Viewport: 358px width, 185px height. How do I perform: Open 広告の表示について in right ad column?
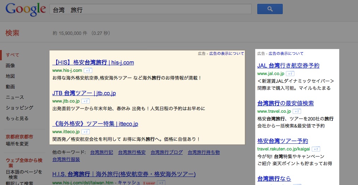pos(286,54)
